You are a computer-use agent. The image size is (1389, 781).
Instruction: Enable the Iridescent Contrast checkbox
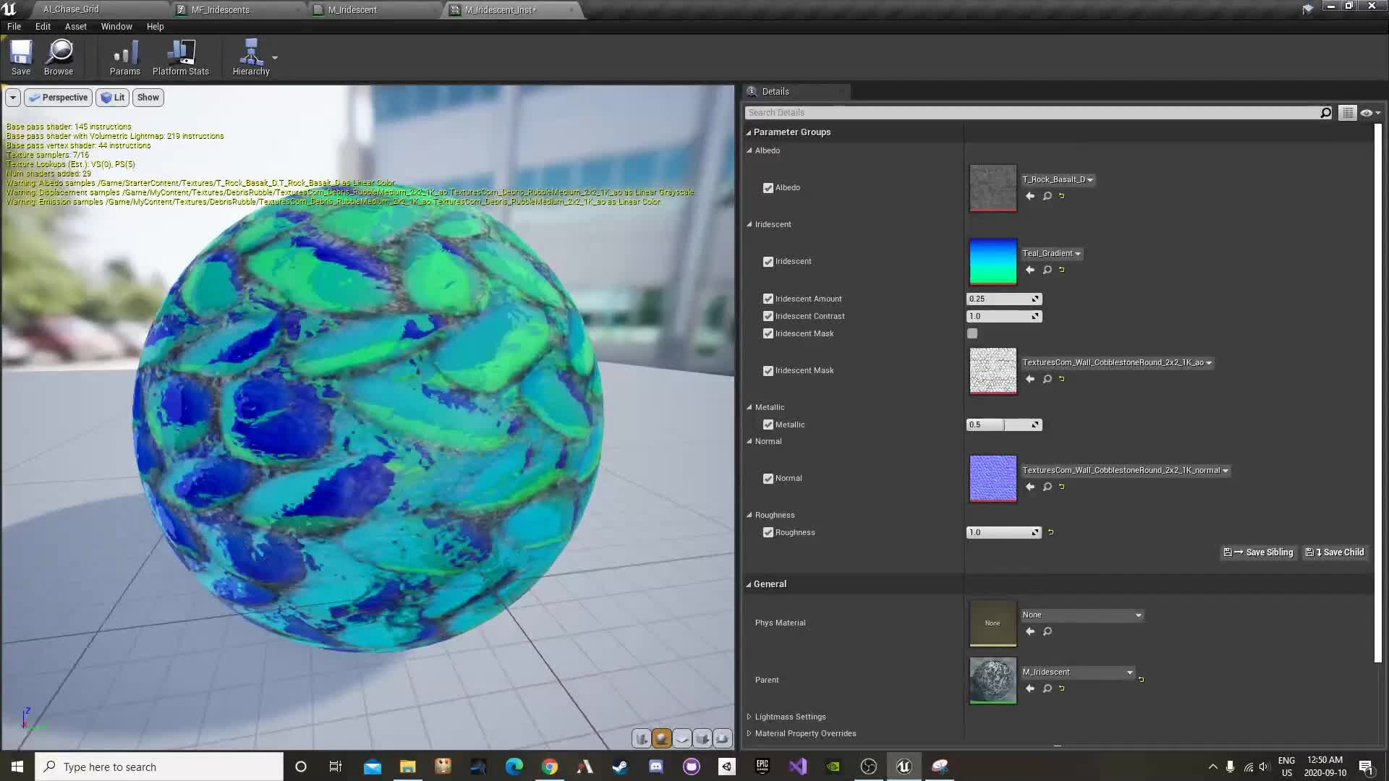[768, 316]
